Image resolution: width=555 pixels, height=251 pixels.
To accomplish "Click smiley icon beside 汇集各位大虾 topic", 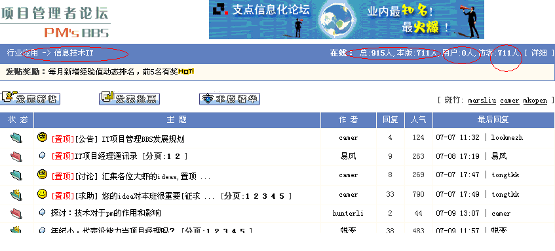I will tap(42, 174).
